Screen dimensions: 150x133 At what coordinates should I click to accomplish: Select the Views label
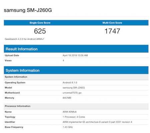click(x=8, y=60)
